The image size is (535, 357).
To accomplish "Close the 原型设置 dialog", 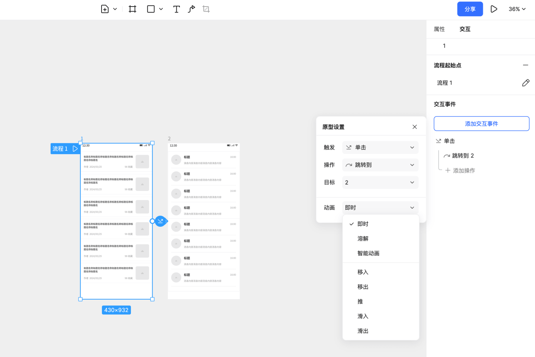I will pyautogui.click(x=415, y=127).
